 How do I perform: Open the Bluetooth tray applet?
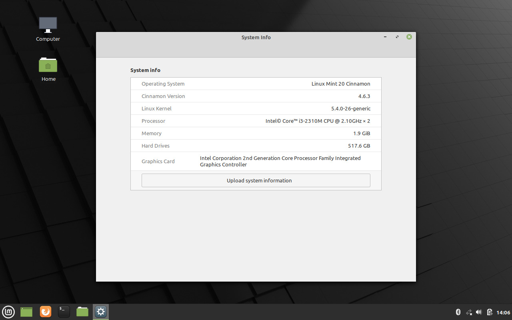[x=458, y=312]
